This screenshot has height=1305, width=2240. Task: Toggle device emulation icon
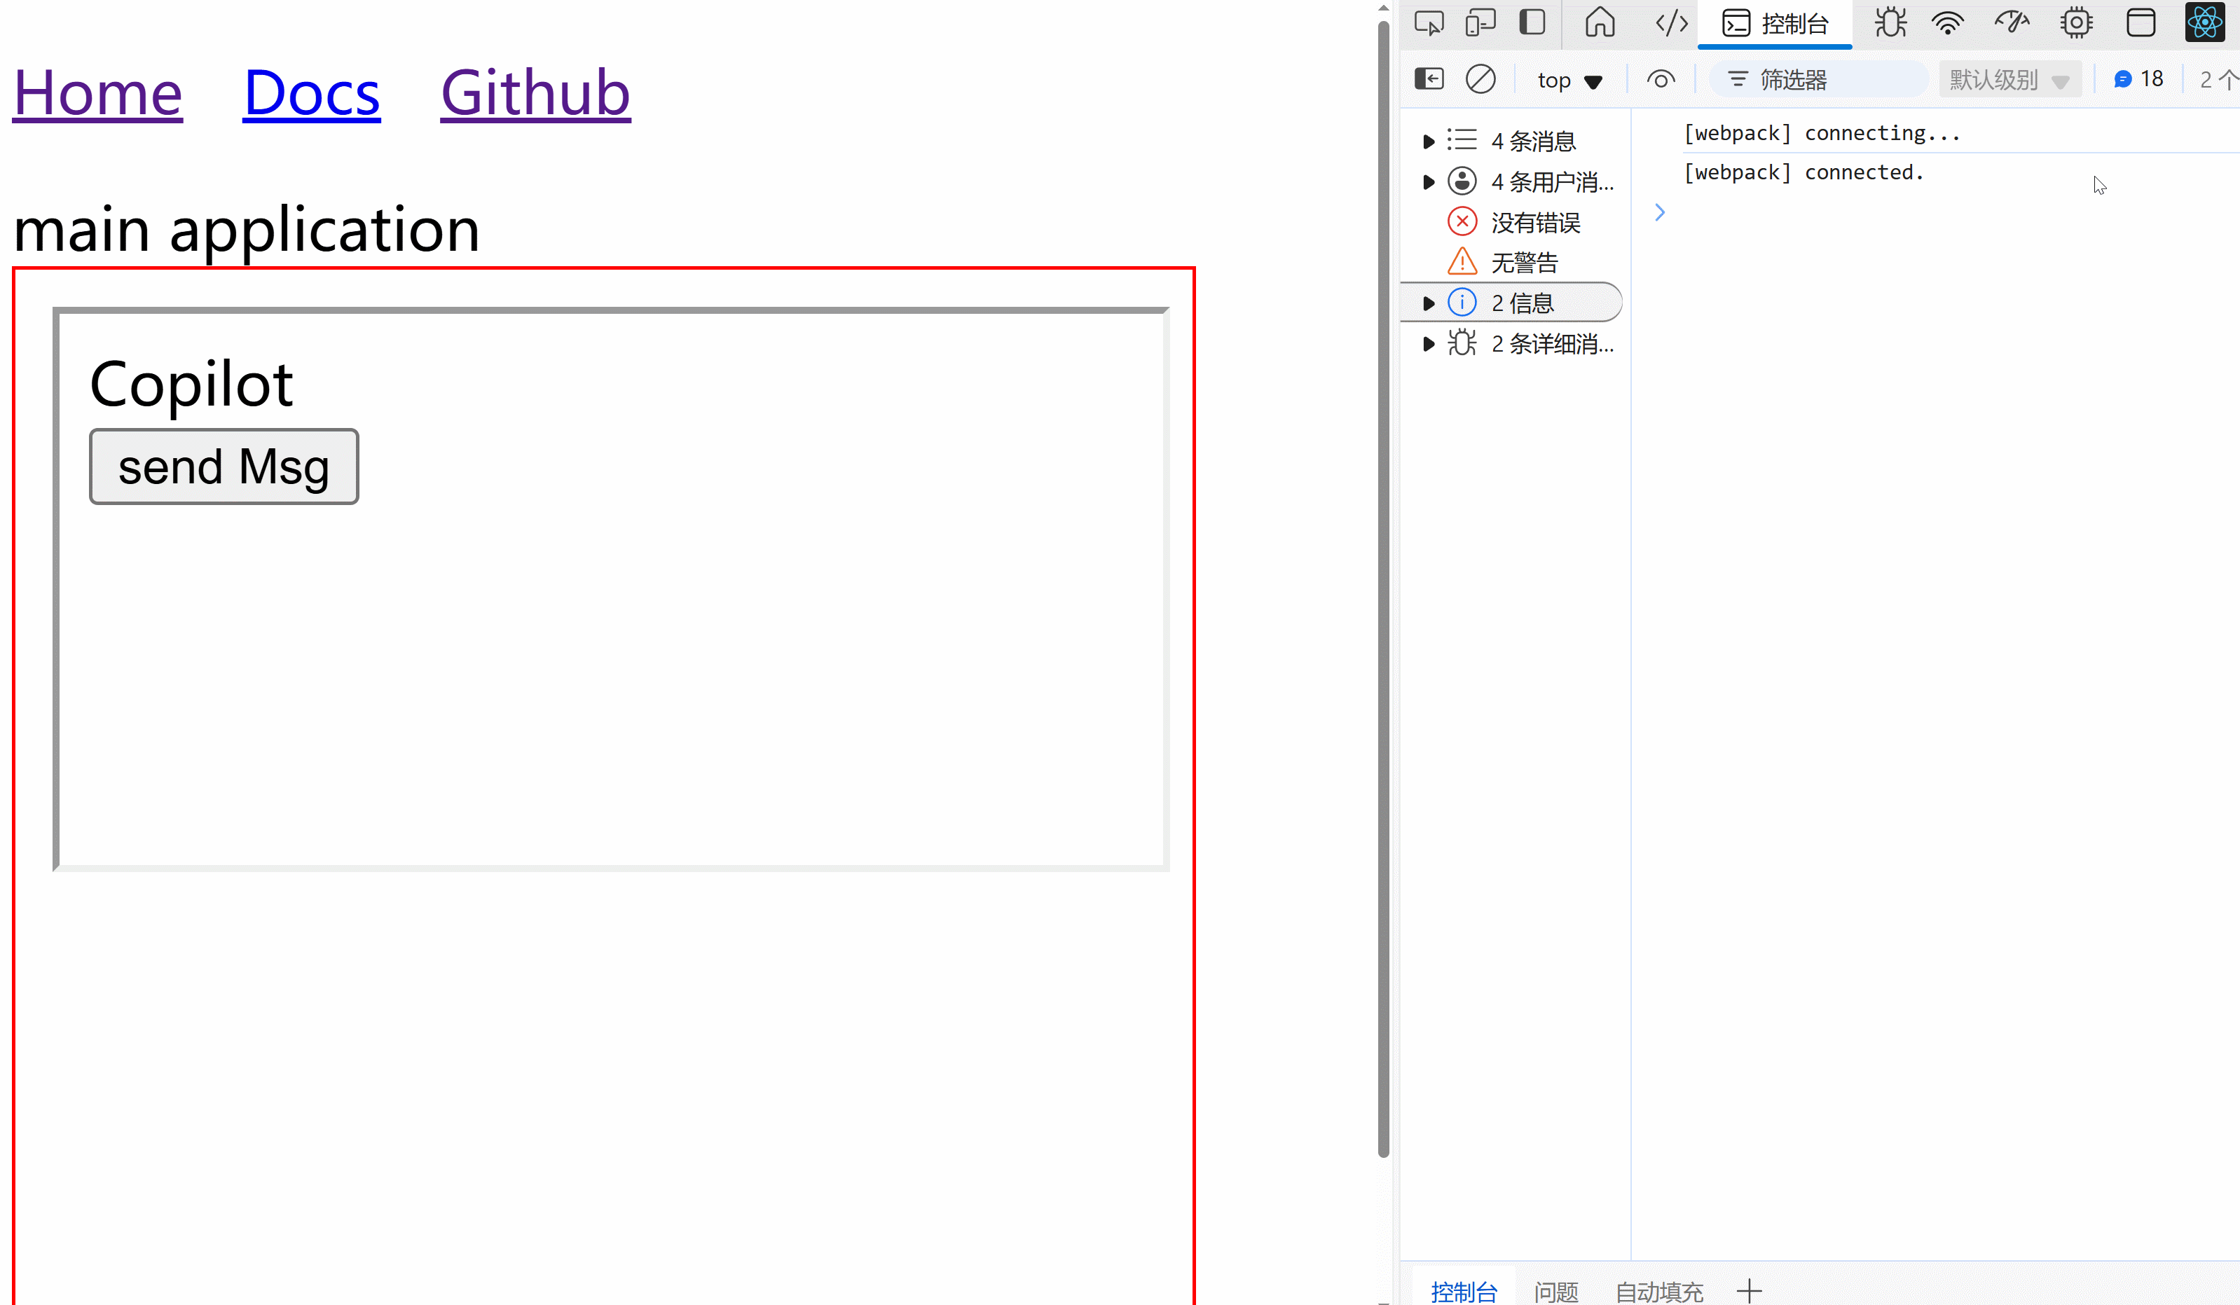1480,23
